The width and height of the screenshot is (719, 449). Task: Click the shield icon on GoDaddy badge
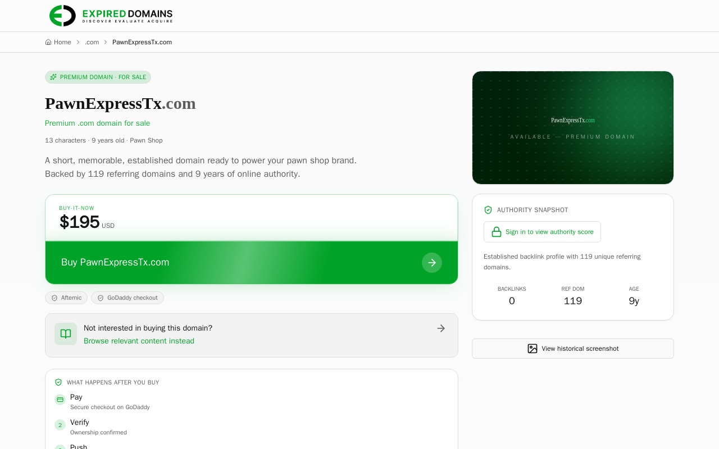(x=101, y=298)
